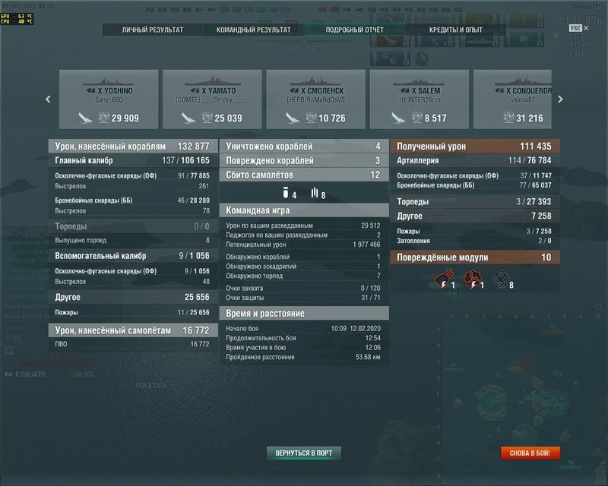Click the Главный калибр row
Viewport: 608px width, 486px height.
(132, 160)
